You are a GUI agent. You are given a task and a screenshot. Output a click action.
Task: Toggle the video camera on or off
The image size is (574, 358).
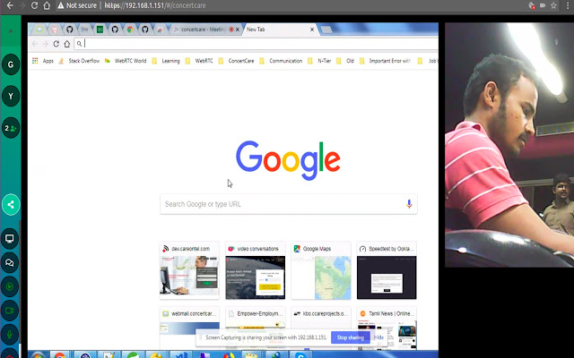(x=10, y=311)
